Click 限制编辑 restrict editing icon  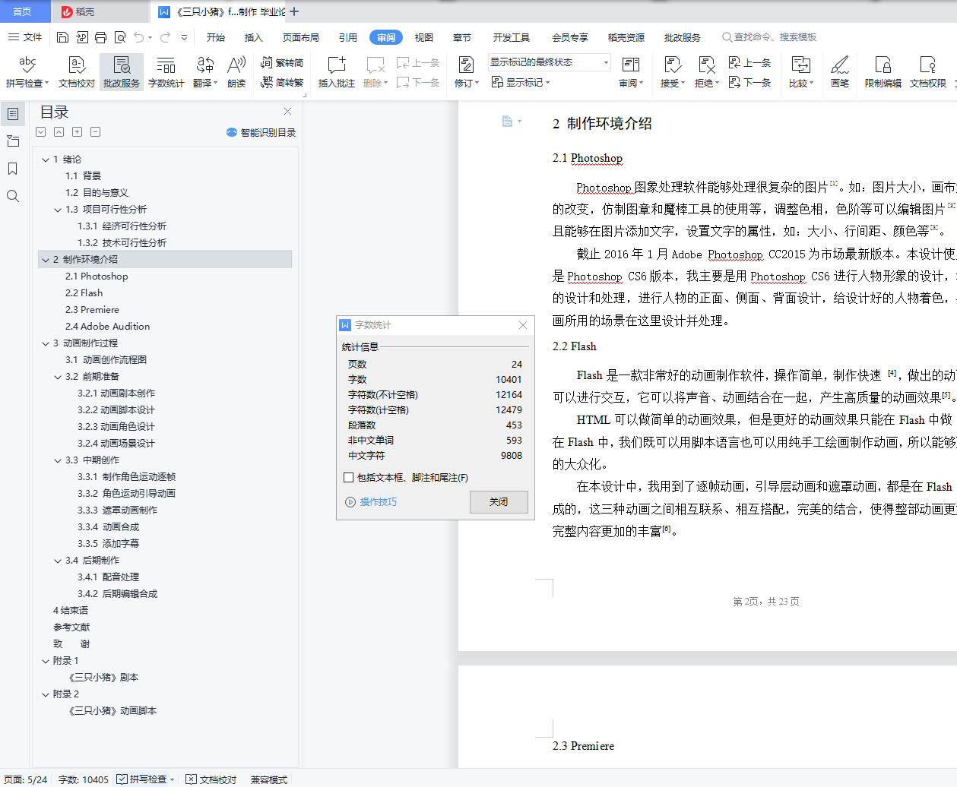click(x=883, y=72)
